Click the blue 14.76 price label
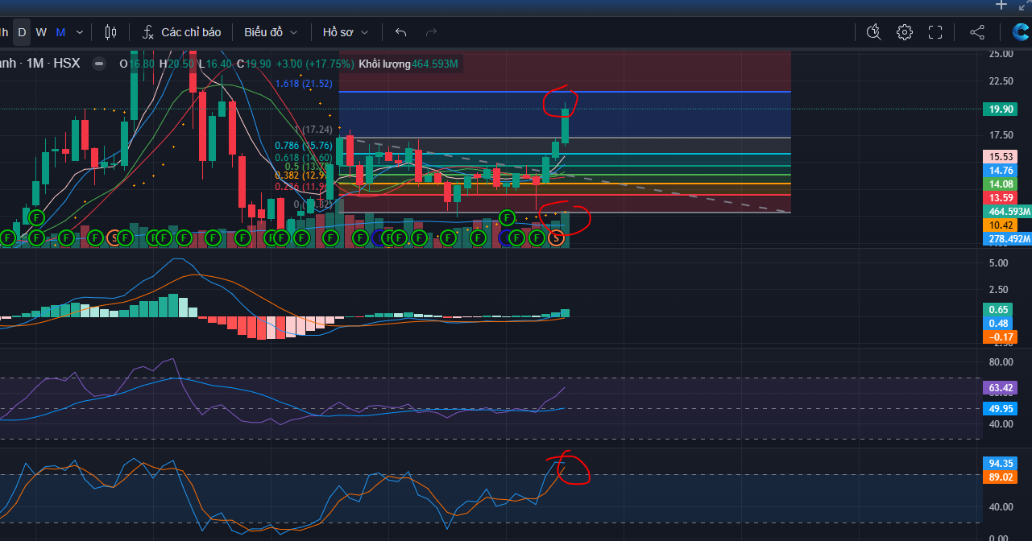Screen dimensions: 1032x541 point(999,170)
